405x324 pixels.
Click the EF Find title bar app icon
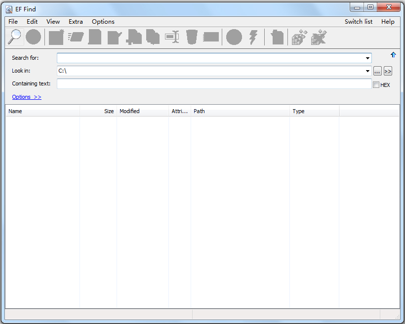click(x=9, y=9)
